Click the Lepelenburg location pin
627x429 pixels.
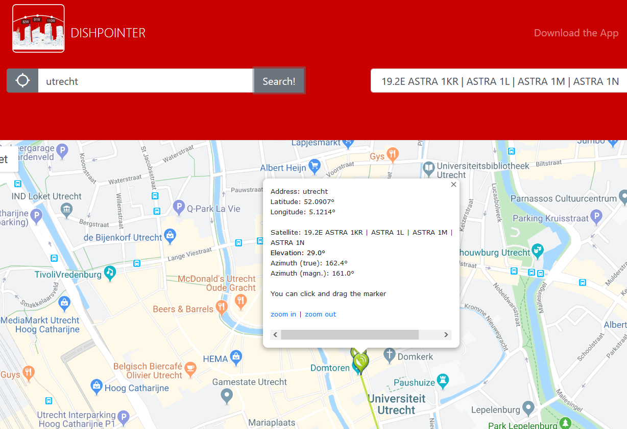528,408
